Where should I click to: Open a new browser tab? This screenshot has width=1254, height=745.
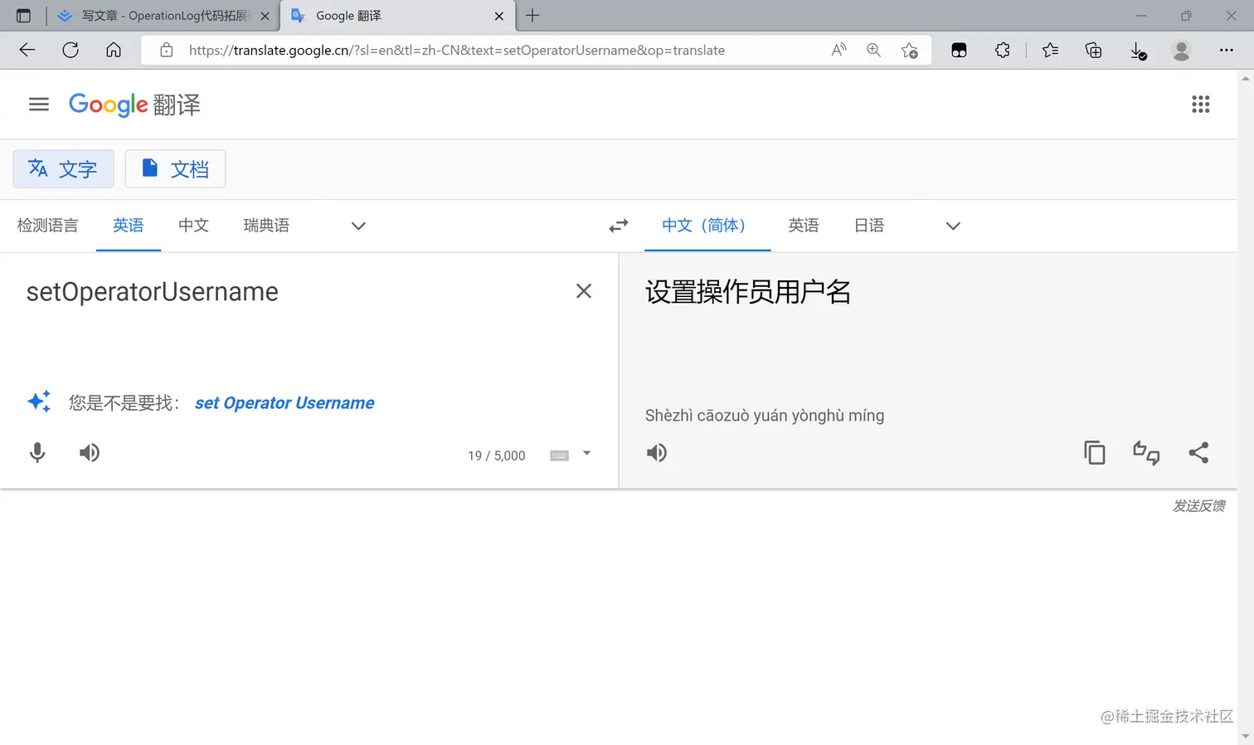click(532, 15)
